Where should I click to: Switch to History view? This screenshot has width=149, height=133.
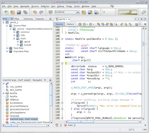(70, 24)
